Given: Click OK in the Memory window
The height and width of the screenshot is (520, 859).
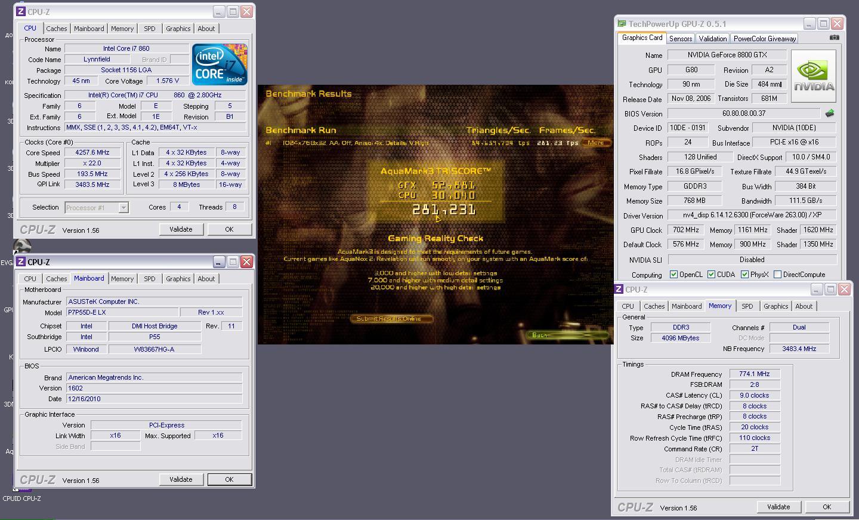Looking at the screenshot, I should [x=827, y=507].
